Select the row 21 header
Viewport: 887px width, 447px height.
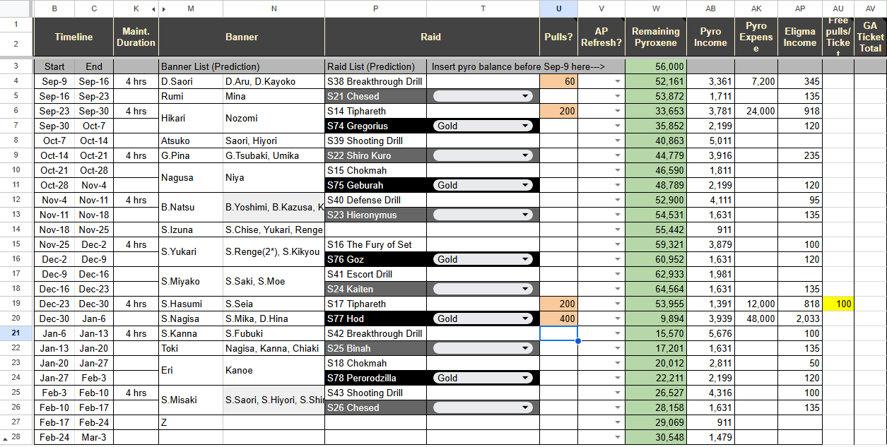pyautogui.click(x=16, y=333)
